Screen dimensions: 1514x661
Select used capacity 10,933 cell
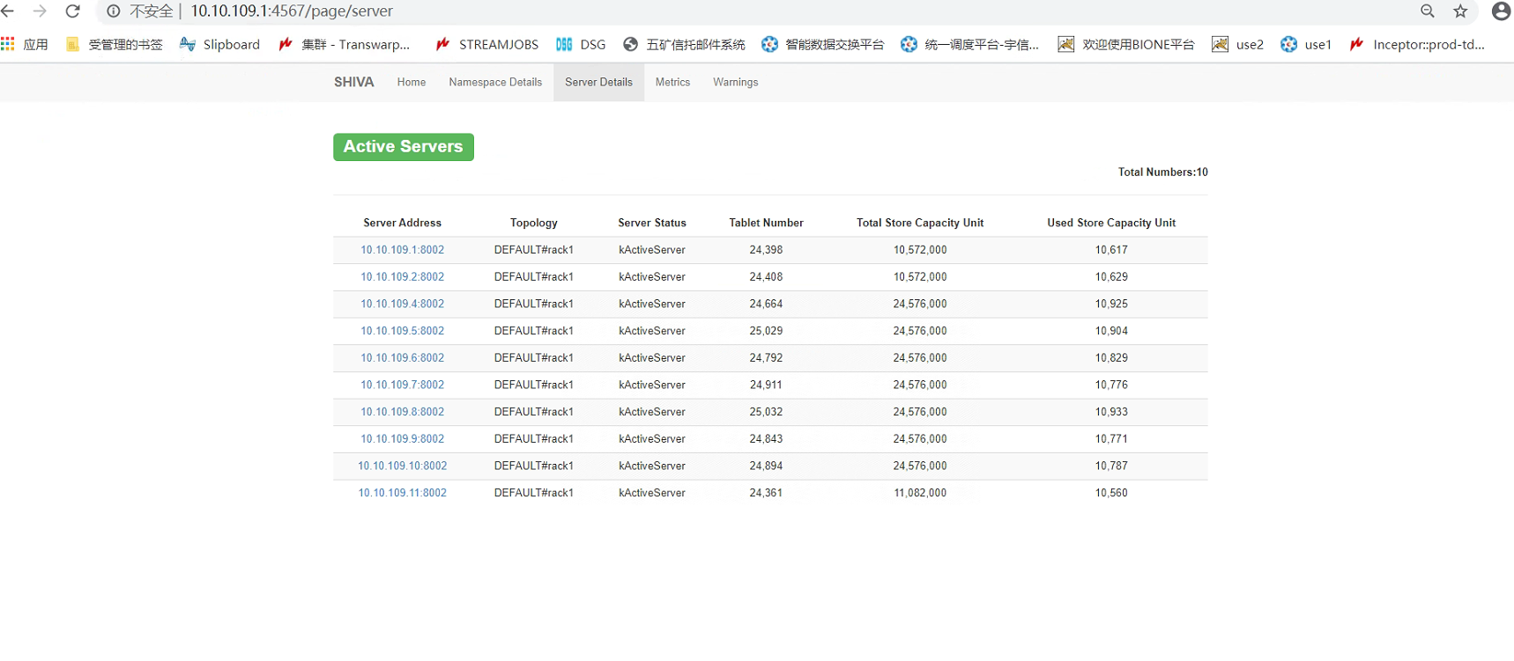click(1111, 412)
